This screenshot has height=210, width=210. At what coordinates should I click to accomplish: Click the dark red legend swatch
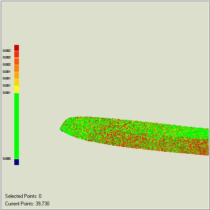[x=16, y=48]
